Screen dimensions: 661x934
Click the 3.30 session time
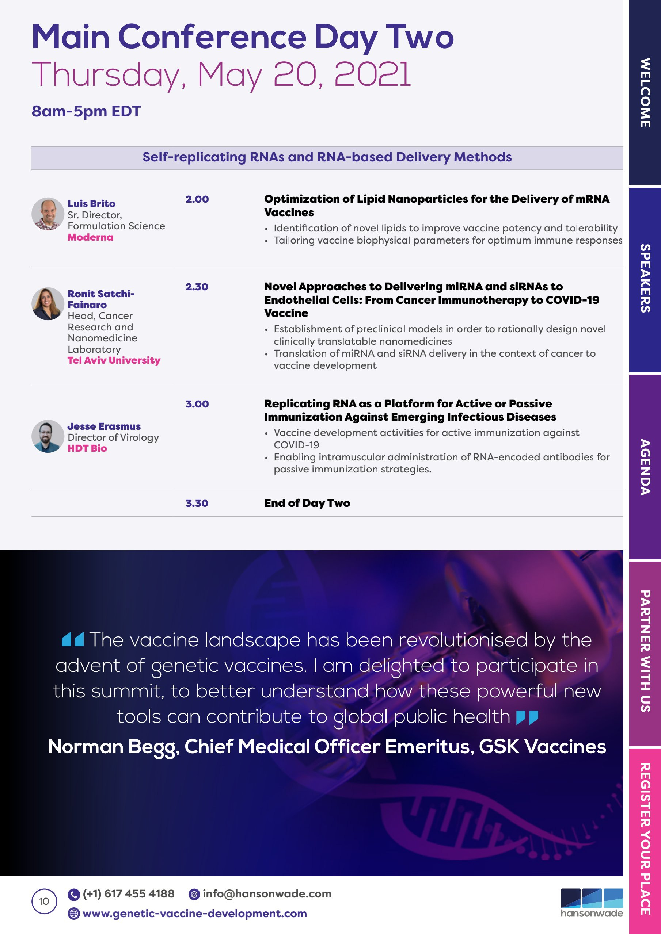point(197,503)
